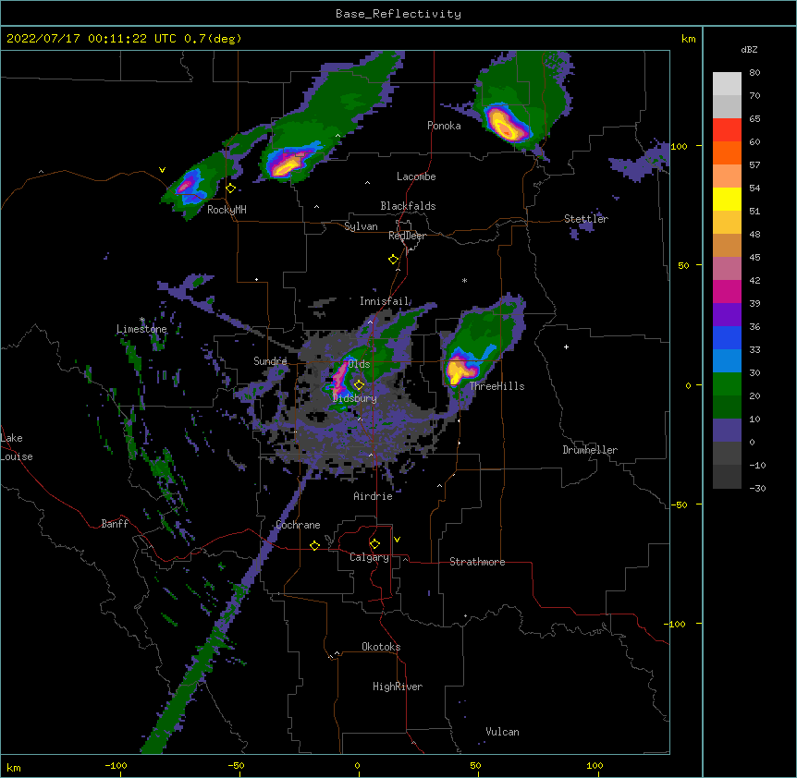Pick the blue 33-36 dBZ legend color
This screenshot has height=778, width=797.
pyautogui.click(x=727, y=337)
